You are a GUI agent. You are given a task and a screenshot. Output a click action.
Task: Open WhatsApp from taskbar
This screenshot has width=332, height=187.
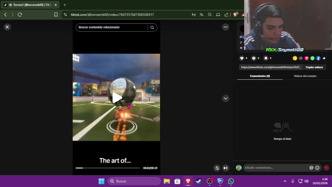[231, 181]
